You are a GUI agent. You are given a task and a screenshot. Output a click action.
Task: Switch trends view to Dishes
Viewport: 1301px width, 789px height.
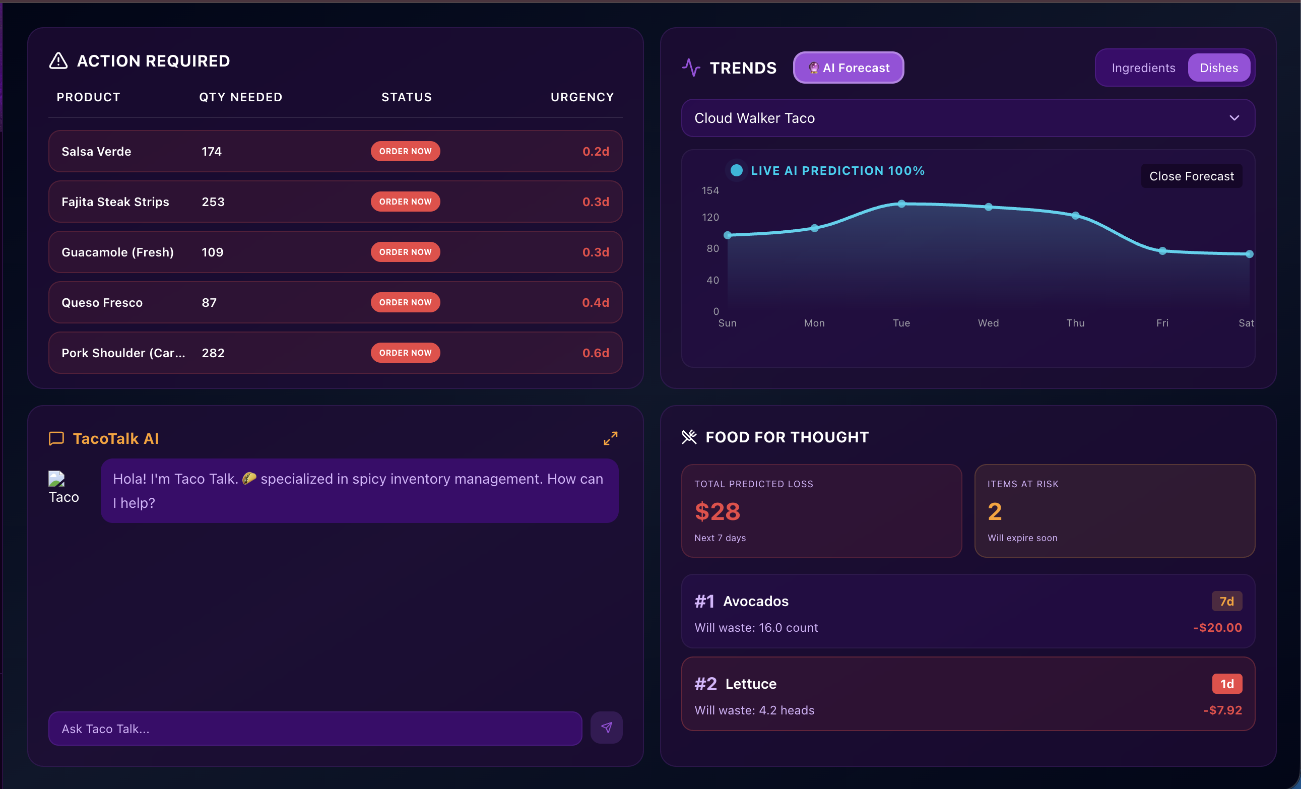[x=1219, y=68]
